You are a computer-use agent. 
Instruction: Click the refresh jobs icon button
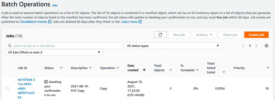pos(160,34)
